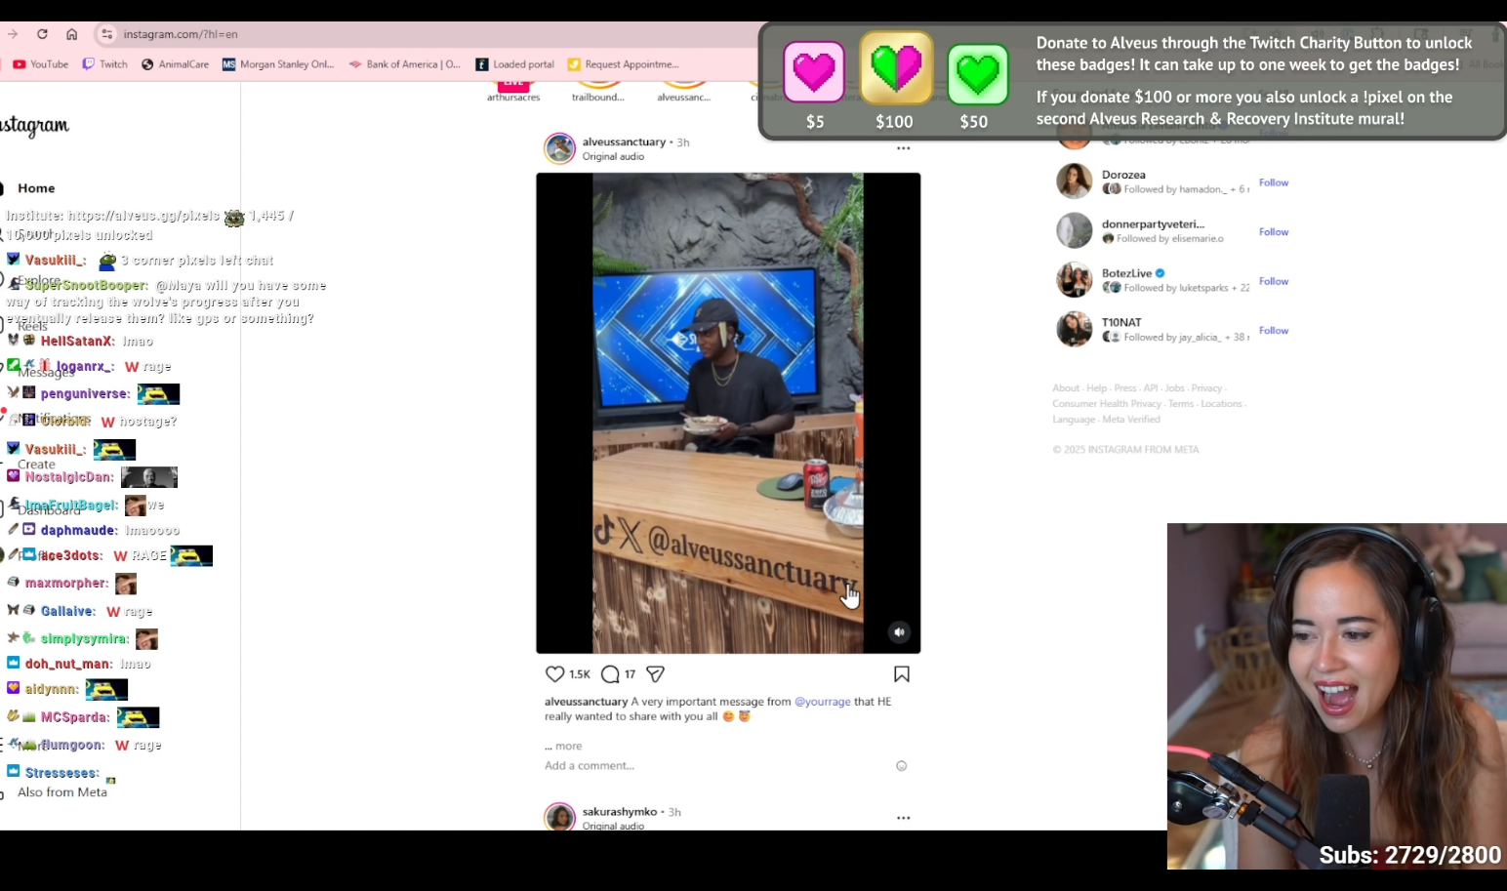Screen dimensions: 1507x891
Task: Open sakurashymko profile picture
Action: tap(560, 817)
